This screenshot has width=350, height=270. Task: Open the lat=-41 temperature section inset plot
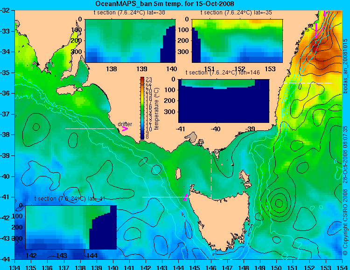point(71,227)
